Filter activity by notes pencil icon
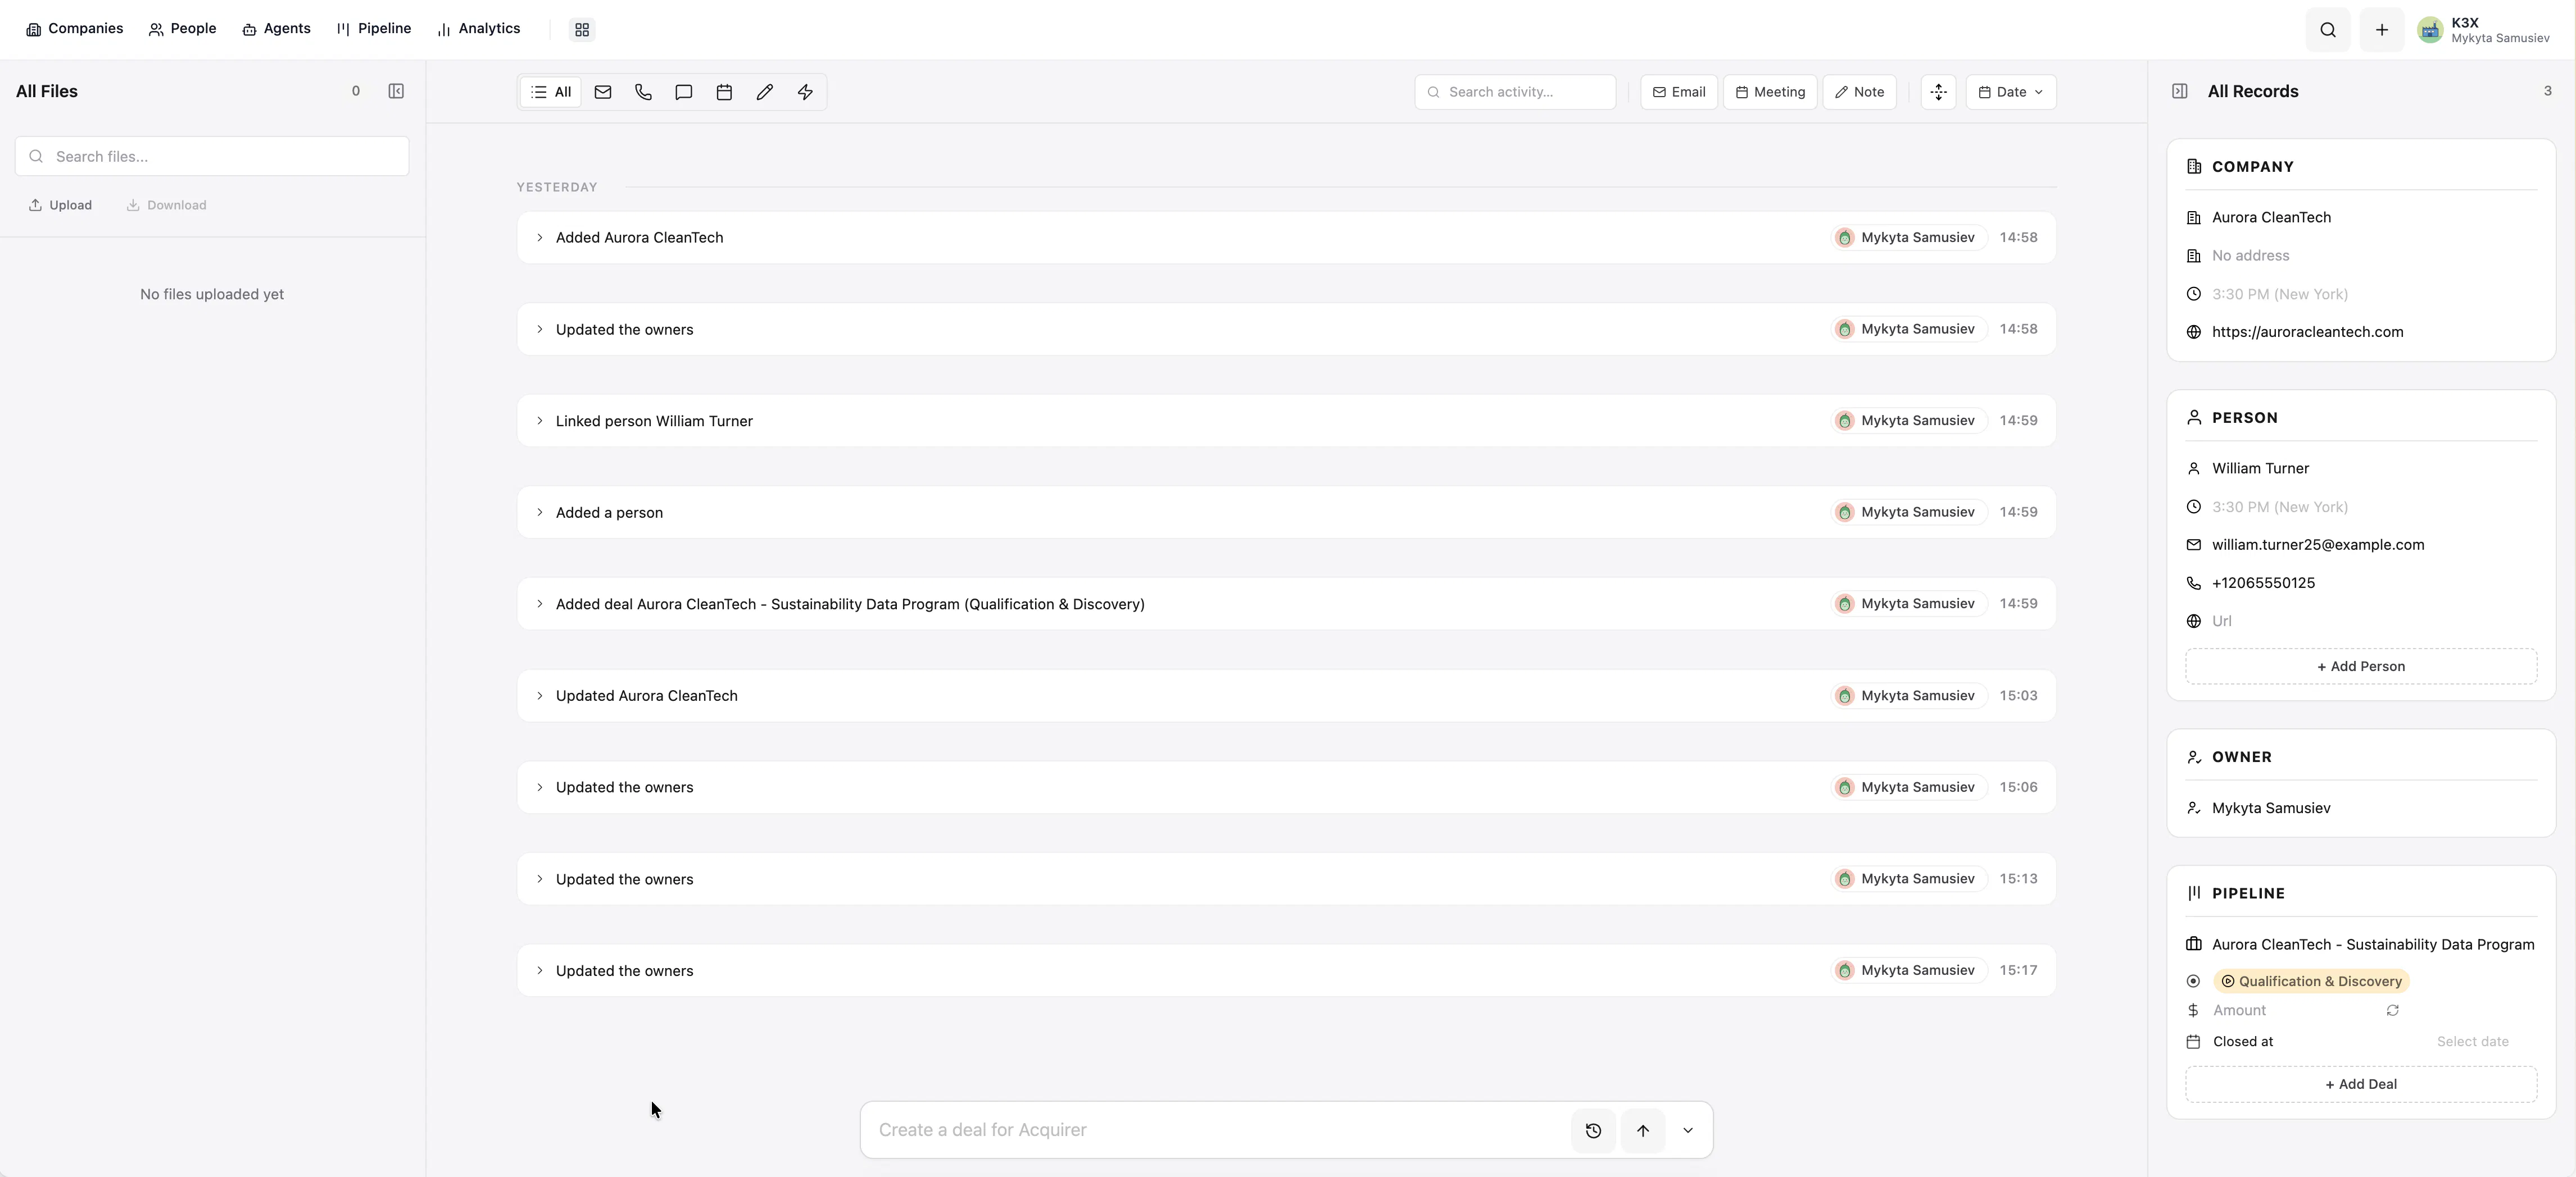Image resolution: width=2576 pixels, height=1177 pixels. coord(765,92)
